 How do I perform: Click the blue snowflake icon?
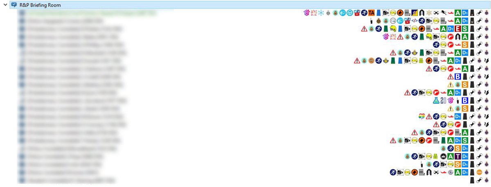[x=321, y=13]
